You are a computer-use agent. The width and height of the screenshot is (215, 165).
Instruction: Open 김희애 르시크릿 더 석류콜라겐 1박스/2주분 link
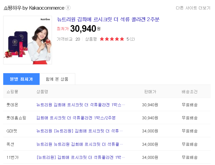coord(76,118)
